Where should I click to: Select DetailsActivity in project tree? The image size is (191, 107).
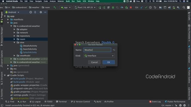(x=30, y=46)
